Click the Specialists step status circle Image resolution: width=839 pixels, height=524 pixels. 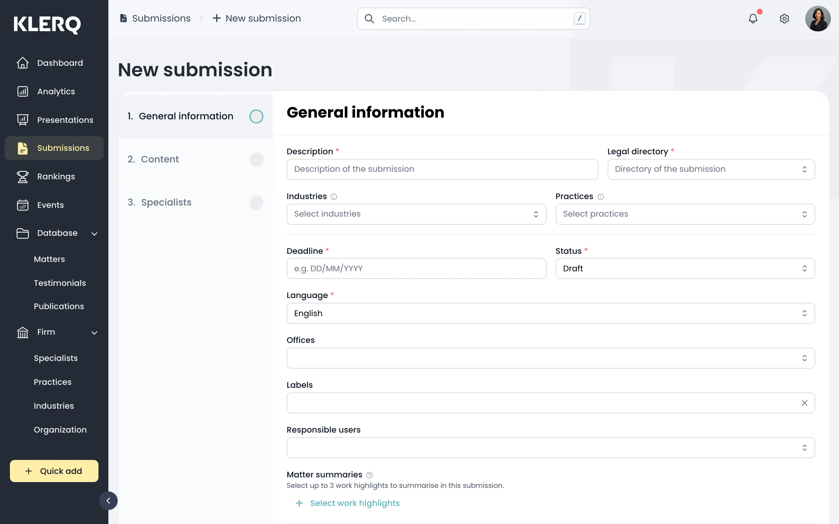256,202
